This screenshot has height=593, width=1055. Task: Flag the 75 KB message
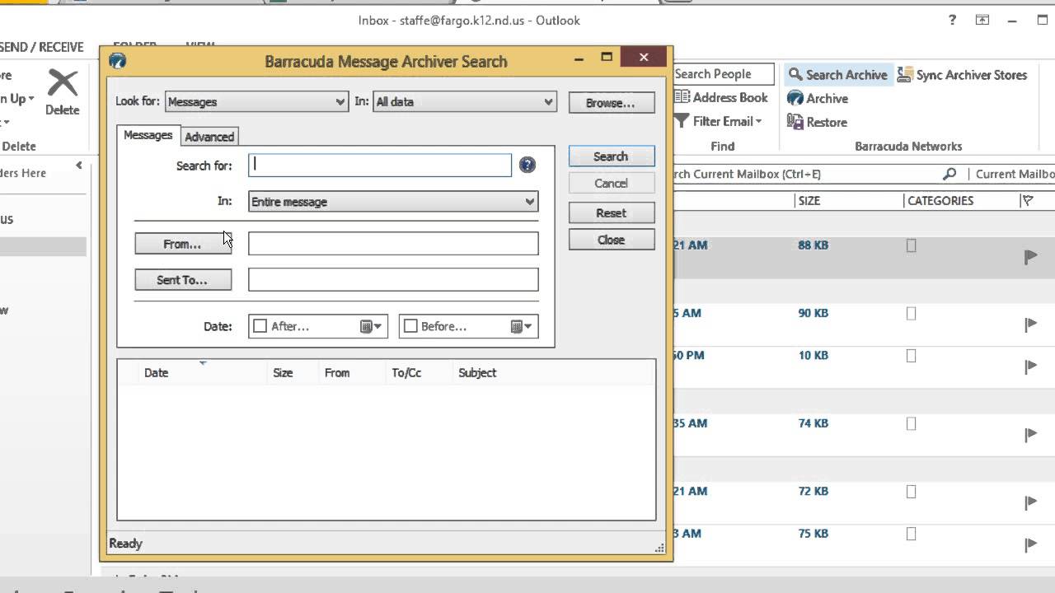(1030, 544)
